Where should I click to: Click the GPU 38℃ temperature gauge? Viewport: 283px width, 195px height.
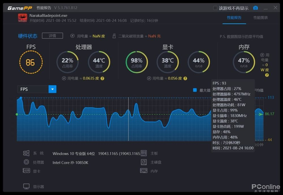coord(168,62)
